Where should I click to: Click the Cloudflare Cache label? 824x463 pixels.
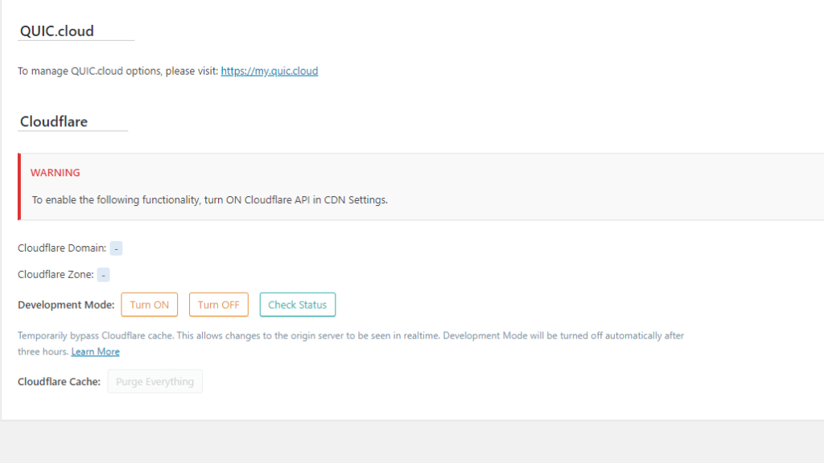pos(60,382)
